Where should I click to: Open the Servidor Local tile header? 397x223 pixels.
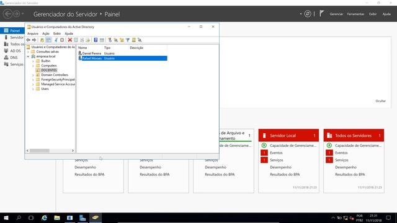288,136
